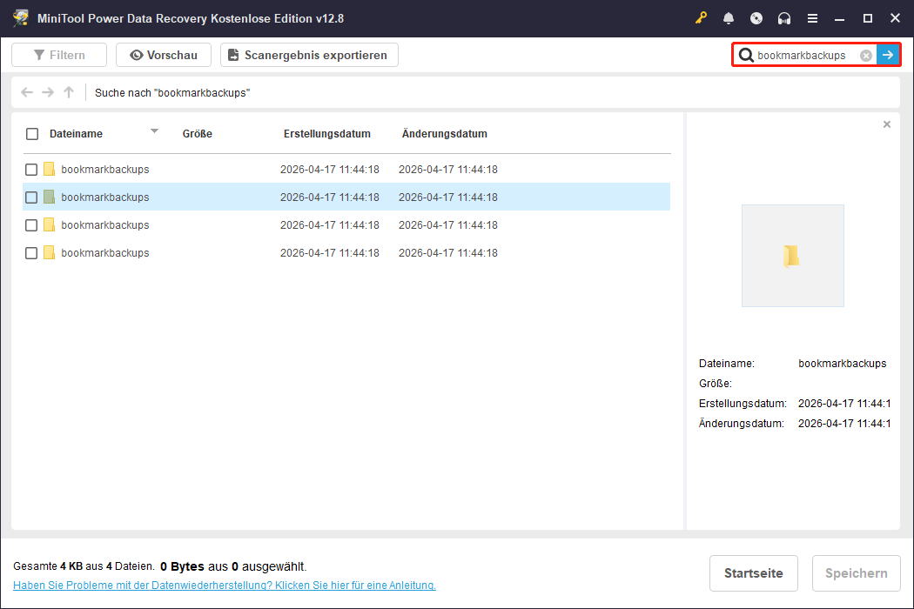Close the preview panel
The height and width of the screenshot is (609, 914).
(x=887, y=124)
